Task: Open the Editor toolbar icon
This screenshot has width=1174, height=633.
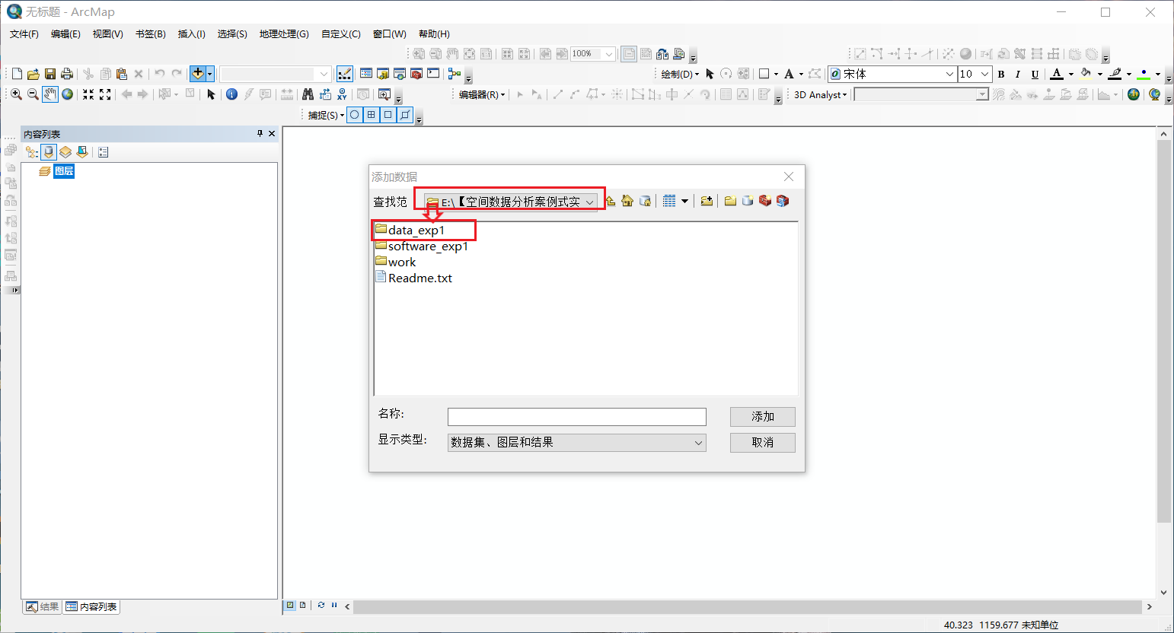Action: [345, 74]
